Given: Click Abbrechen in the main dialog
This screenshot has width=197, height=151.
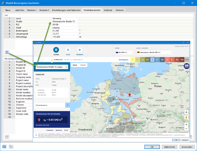Looking at the screenshot, I should pyautogui.click(x=169, y=147).
